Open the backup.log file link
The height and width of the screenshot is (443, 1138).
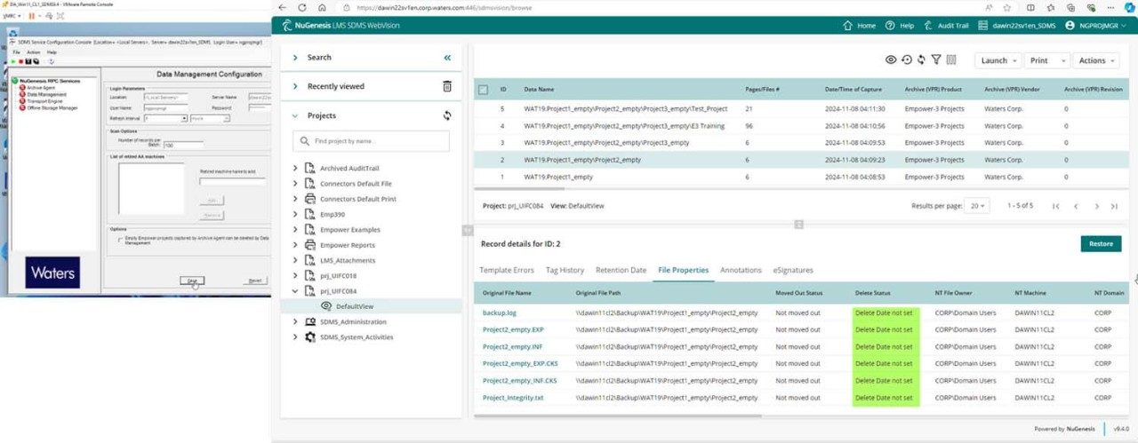point(498,313)
